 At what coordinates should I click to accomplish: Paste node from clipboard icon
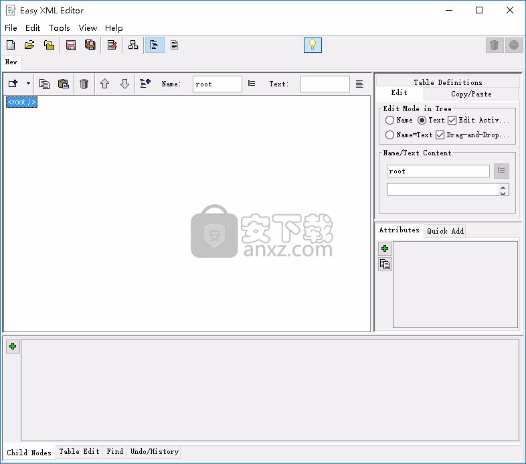[64, 84]
